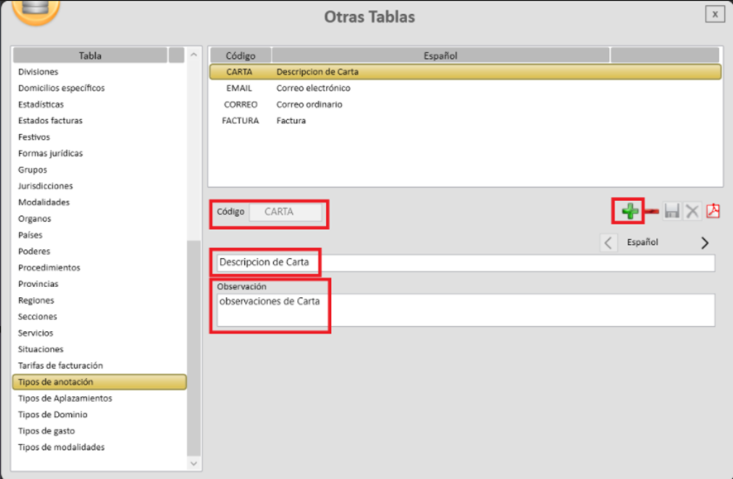
Task: Open 'Tarifas de facturación' table
Action: tap(60, 366)
